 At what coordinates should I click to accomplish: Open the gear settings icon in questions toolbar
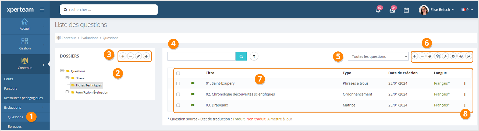pos(453,56)
